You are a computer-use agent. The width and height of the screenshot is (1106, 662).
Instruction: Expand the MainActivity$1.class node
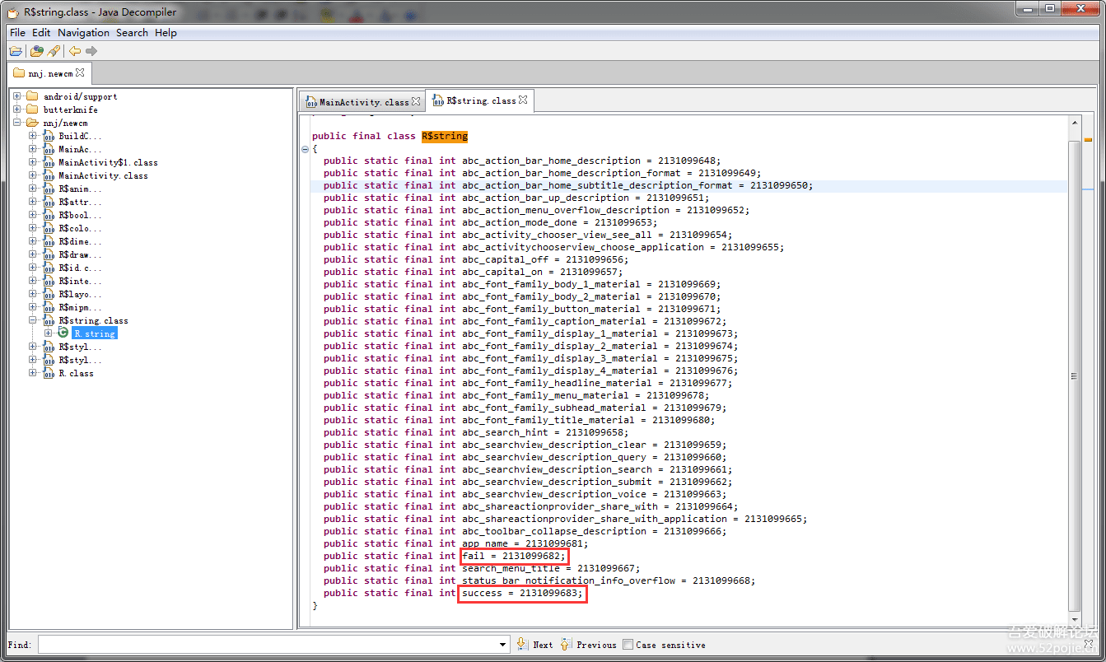point(33,162)
